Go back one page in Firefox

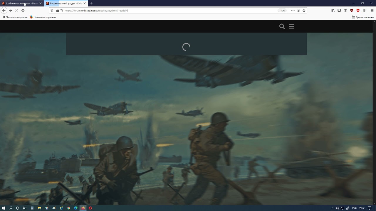pyautogui.click(x=4, y=10)
